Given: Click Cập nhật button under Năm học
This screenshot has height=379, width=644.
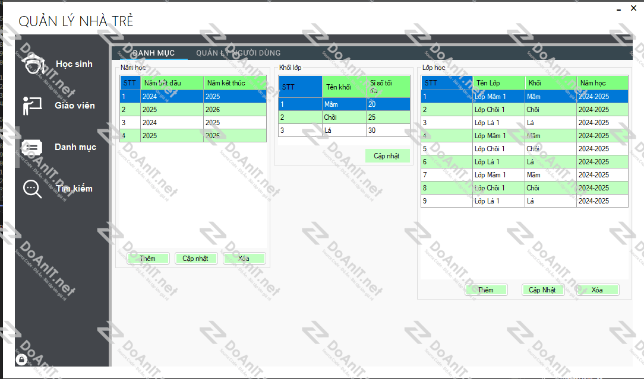Looking at the screenshot, I should click(x=196, y=259).
